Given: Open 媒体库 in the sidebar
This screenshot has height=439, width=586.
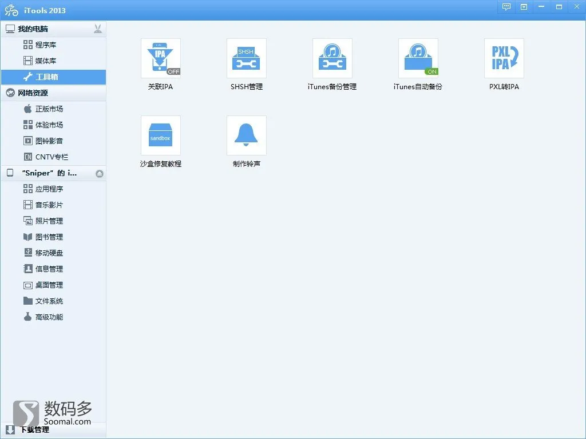Looking at the screenshot, I should [x=53, y=61].
